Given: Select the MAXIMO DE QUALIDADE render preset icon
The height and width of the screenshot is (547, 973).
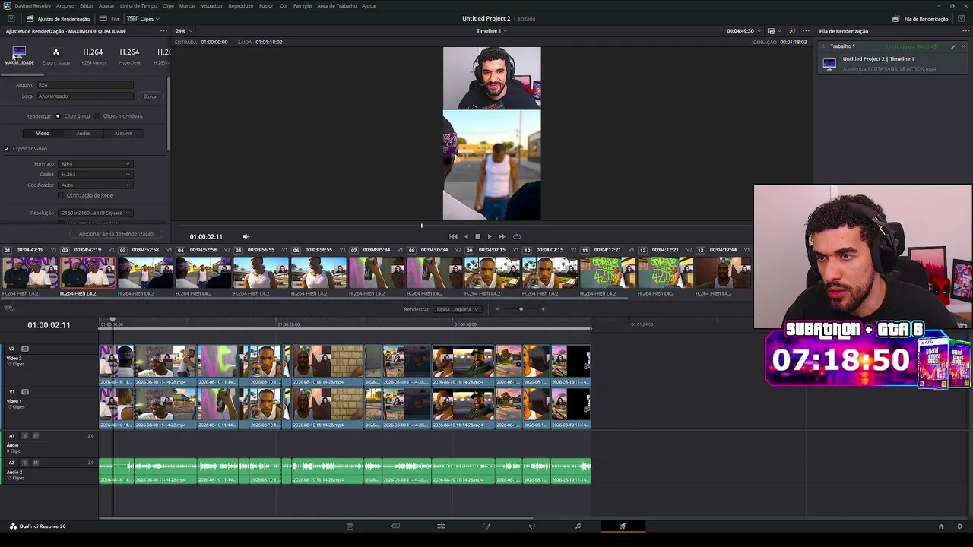Looking at the screenshot, I should click(x=19, y=52).
